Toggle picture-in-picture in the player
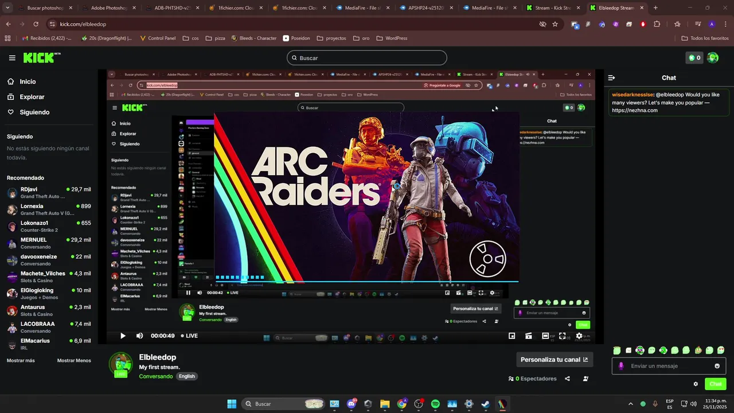 (512, 336)
